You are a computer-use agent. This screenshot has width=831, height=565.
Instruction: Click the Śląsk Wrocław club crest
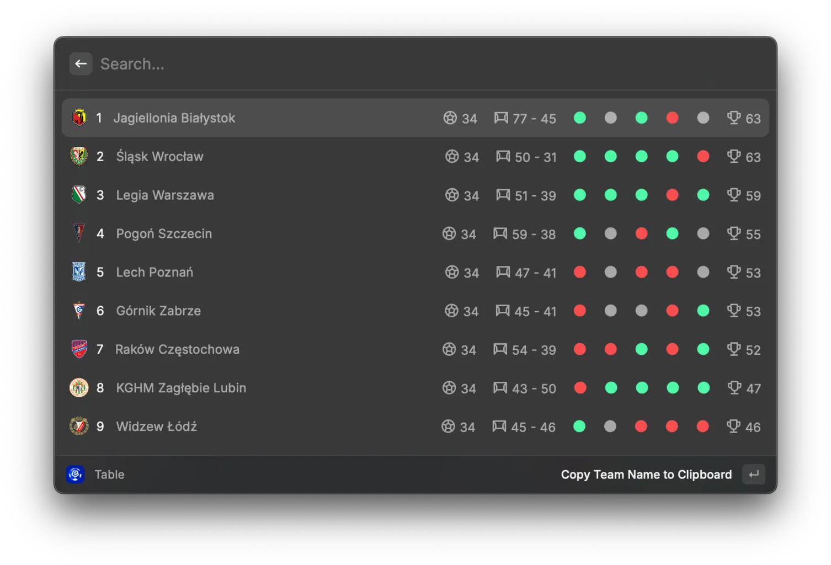pyautogui.click(x=79, y=156)
